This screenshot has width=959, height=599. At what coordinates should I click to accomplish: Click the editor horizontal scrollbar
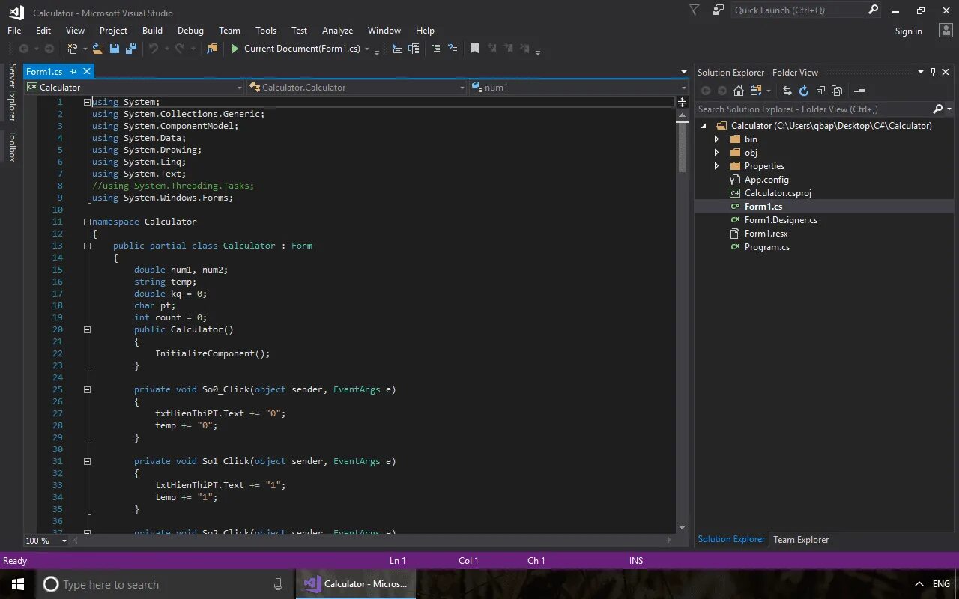click(x=371, y=541)
